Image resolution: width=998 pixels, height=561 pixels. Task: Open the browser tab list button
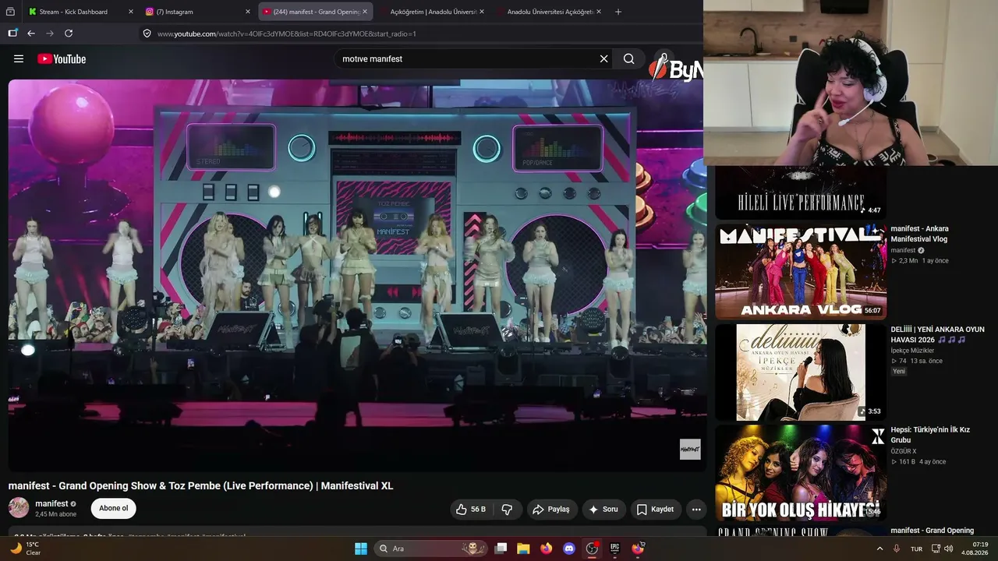11,12
